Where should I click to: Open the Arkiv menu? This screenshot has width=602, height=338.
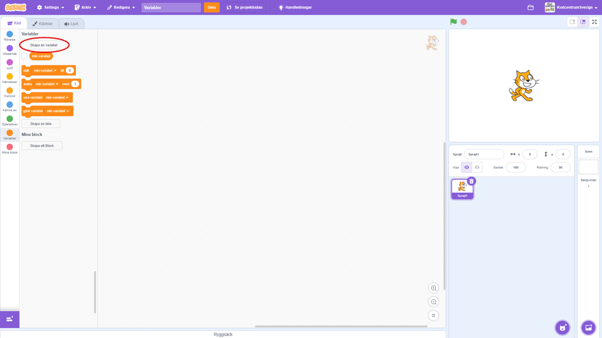[85, 7]
